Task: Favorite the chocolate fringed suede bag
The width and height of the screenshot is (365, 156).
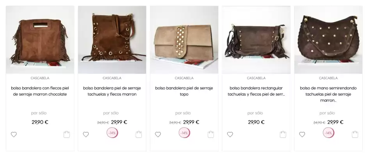Action: [14, 135]
